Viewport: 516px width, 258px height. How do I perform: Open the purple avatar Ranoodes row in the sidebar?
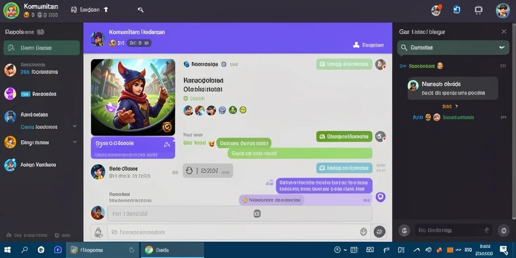tap(41, 94)
